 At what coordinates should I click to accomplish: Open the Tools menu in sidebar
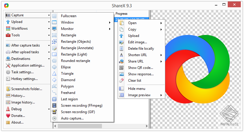[x=28, y=35]
